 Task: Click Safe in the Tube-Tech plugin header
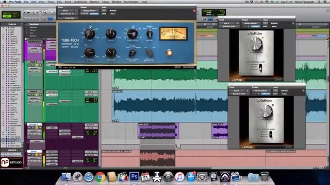click(x=104, y=14)
